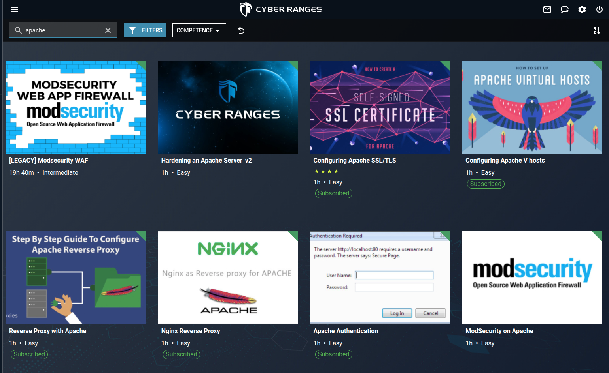The image size is (609, 373).
Task: Click the Nginx Reverse Proxy title
Action: coord(191,331)
